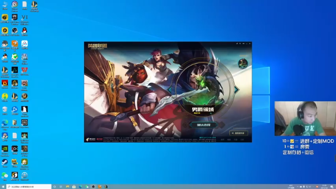Screen dimensions: 336x189
Task: Open the Steam desktop icon
Action: pos(5,162)
